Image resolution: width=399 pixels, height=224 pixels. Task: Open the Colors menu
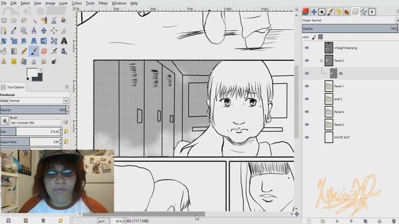[76, 3]
